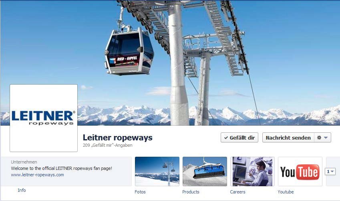The height and width of the screenshot is (201, 340).
Task: Click the gear settings icon
Action: coord(319,138)
